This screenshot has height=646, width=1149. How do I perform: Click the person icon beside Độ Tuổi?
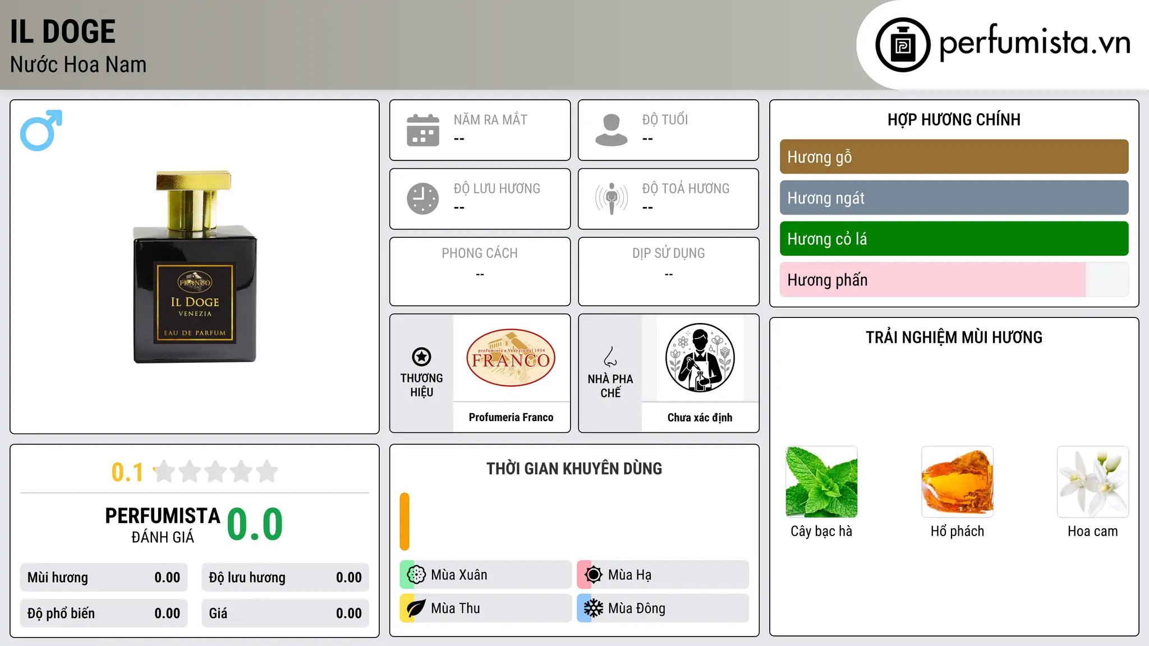tap(612, 130)
